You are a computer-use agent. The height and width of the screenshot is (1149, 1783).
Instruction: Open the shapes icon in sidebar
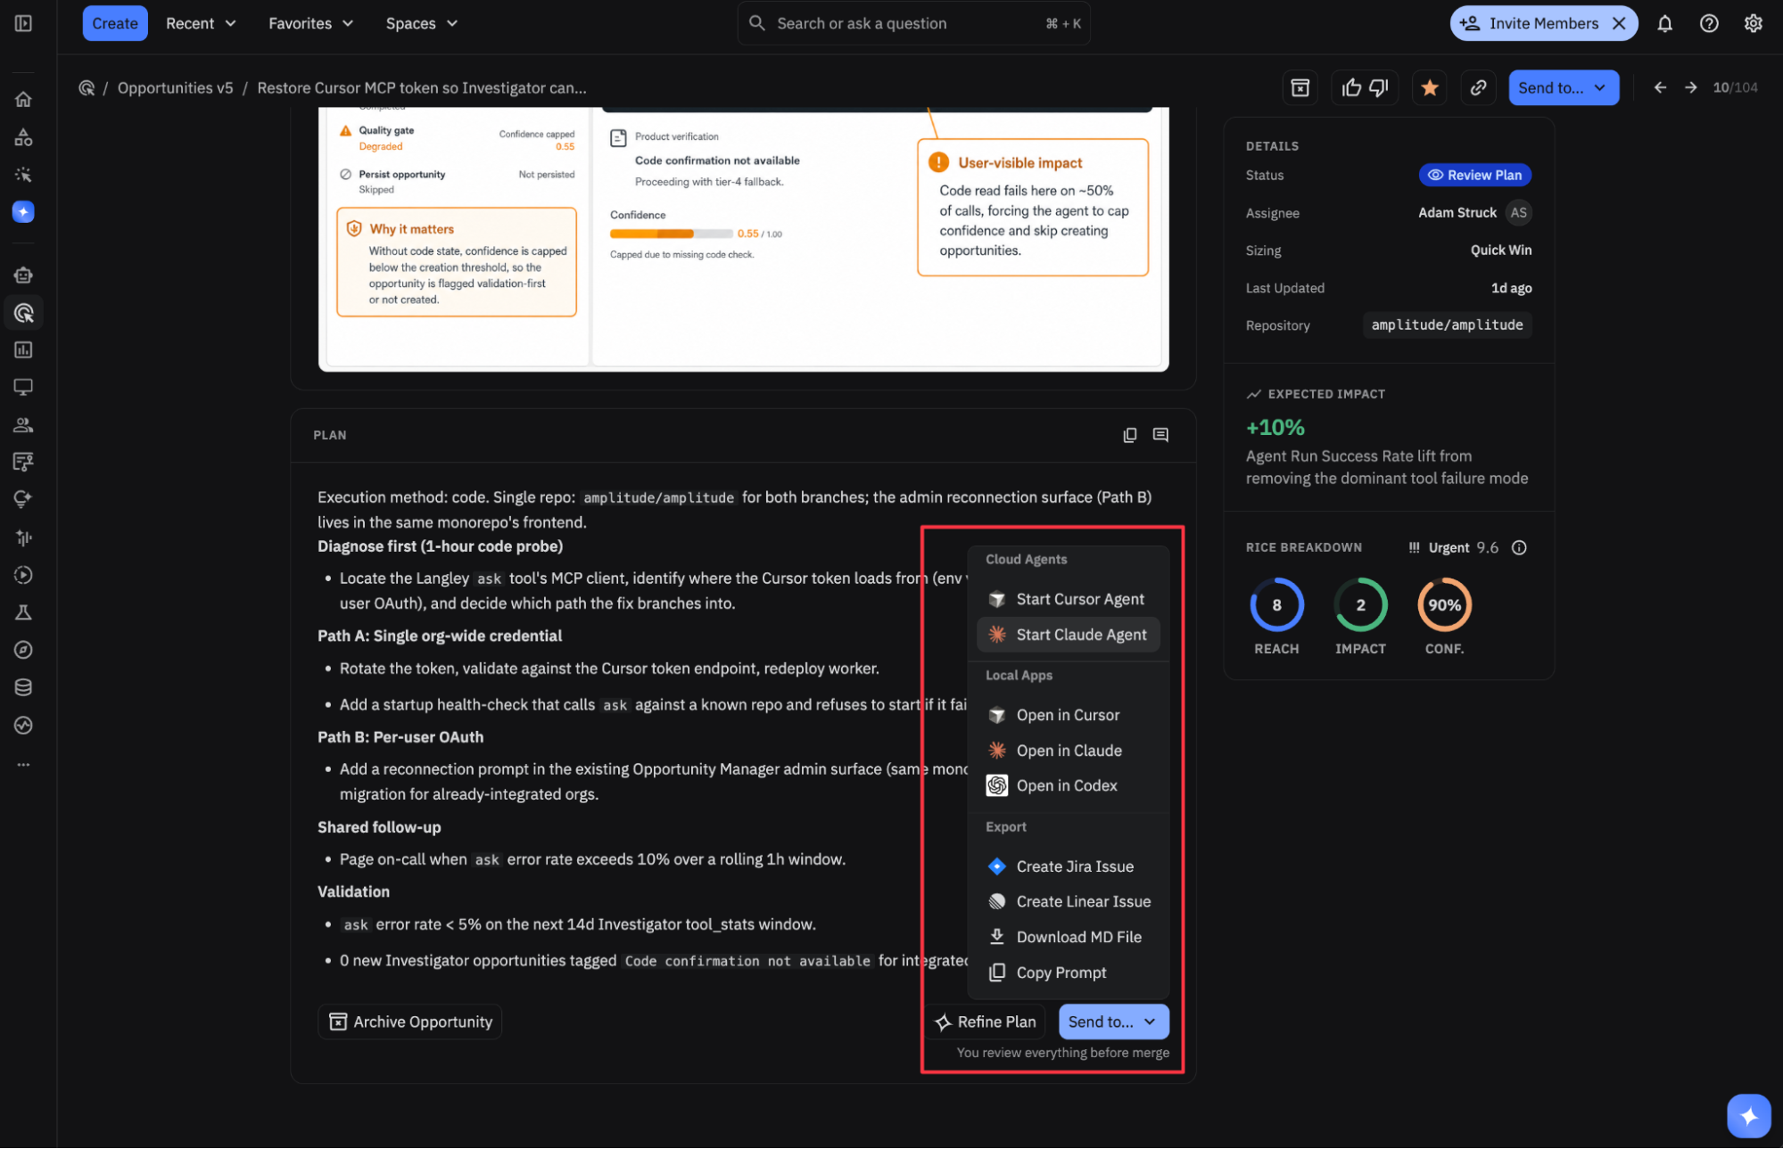[23, 137]
